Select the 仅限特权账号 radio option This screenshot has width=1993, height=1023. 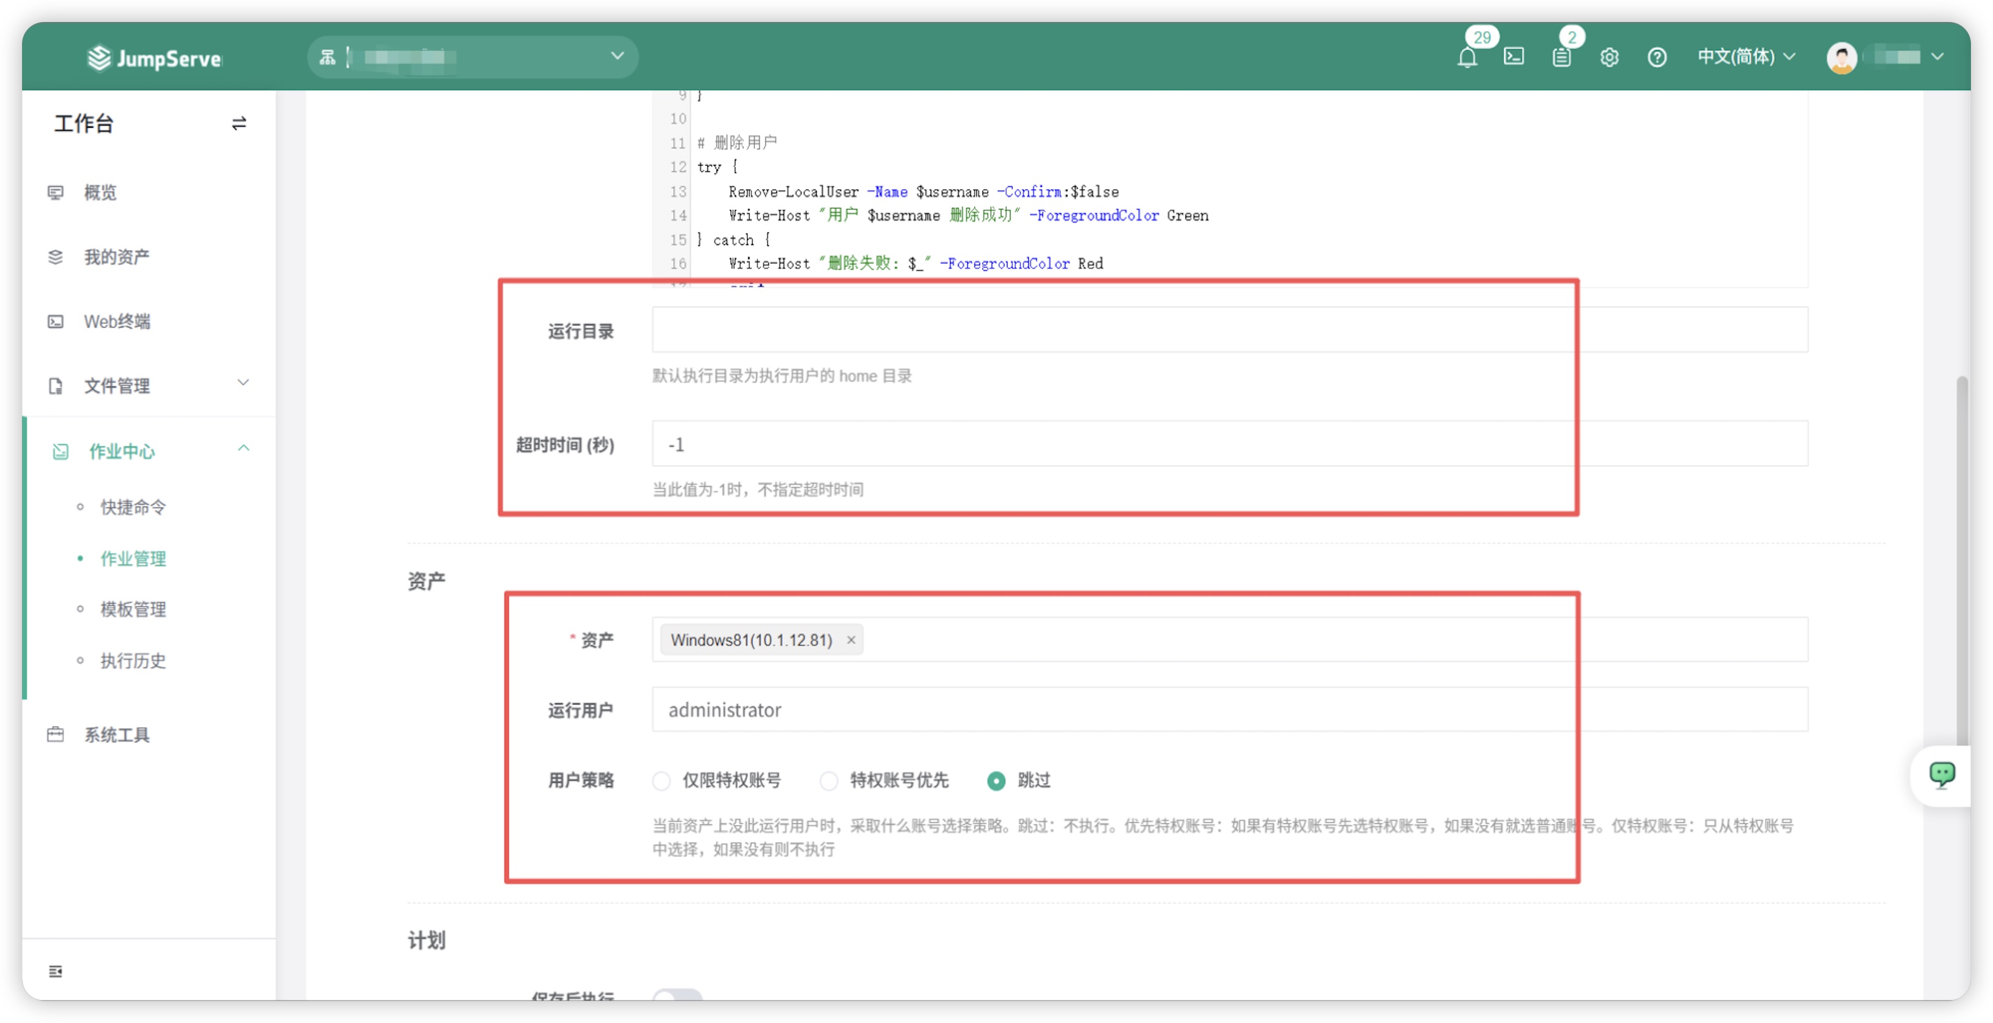[661, 781]
